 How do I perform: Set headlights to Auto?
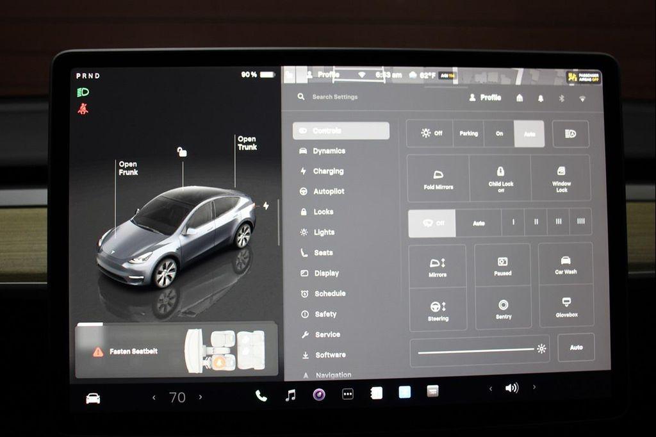click(x=529, y=133)
